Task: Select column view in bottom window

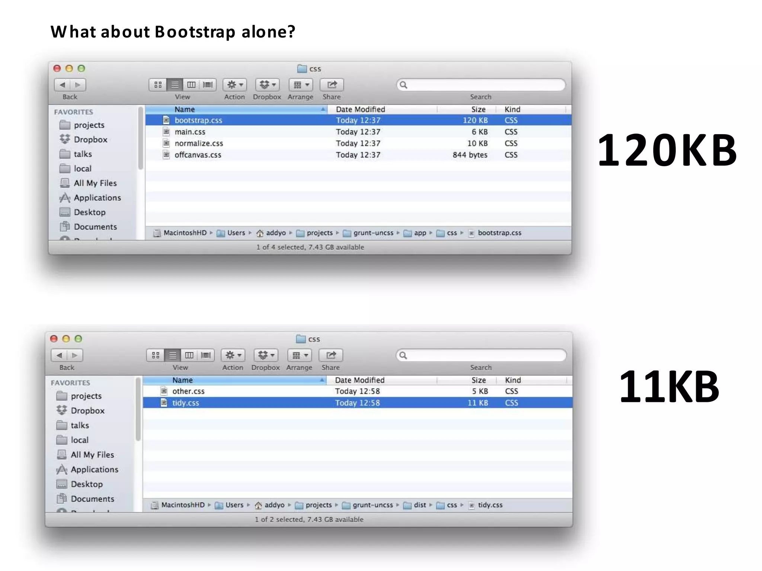Action: (x=189, y=355)
